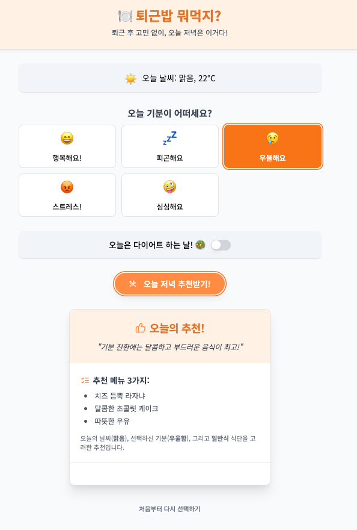Click the thumbs-up recommendation icon
357x530 pixels.
(x=141, y=328)
